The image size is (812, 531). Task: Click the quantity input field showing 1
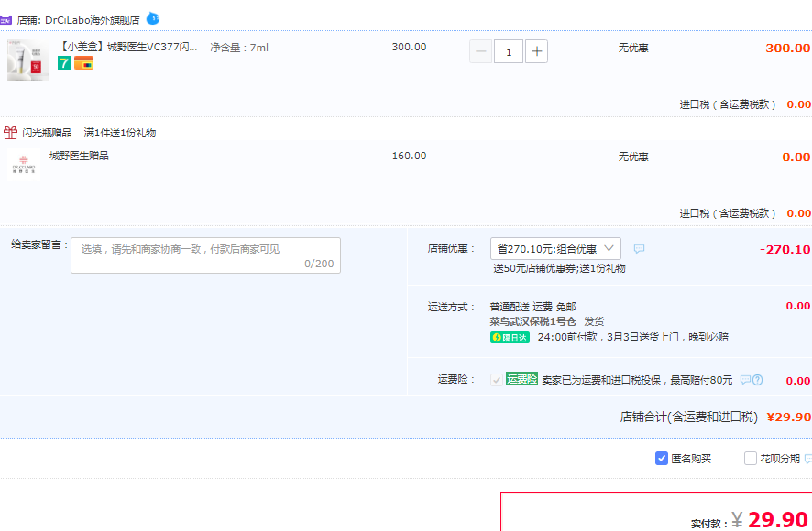click(509, 51)
